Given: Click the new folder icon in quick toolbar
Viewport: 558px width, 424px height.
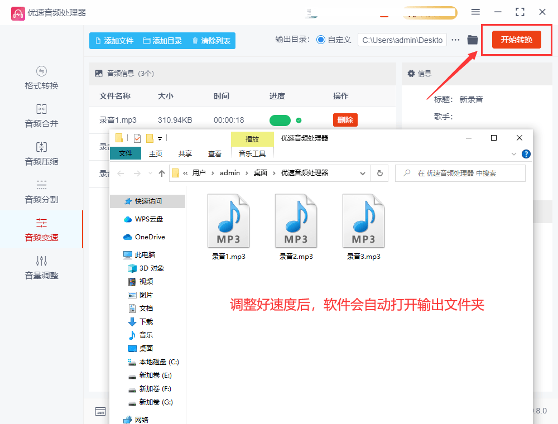Looking at the screenshot, I should [x=150, y=138].
